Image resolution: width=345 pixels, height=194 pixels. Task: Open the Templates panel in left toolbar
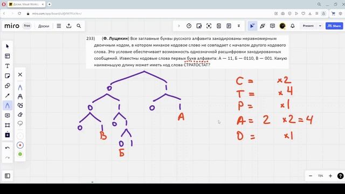[x=7, y=56]
